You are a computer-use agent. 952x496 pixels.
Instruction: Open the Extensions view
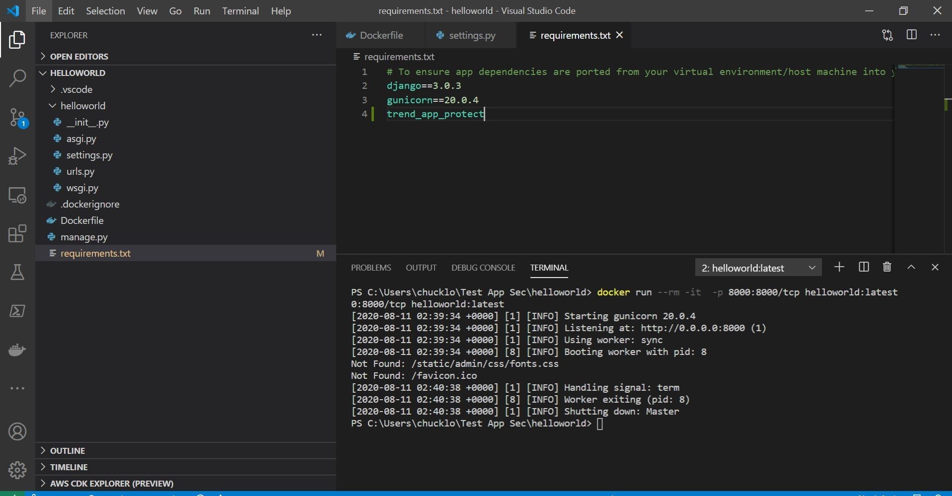point(17,233)
